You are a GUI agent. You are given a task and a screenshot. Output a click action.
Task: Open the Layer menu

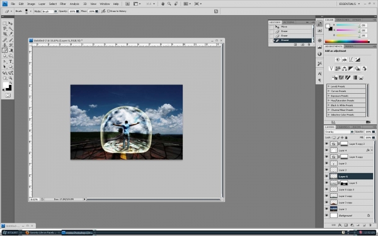(42, 4)
